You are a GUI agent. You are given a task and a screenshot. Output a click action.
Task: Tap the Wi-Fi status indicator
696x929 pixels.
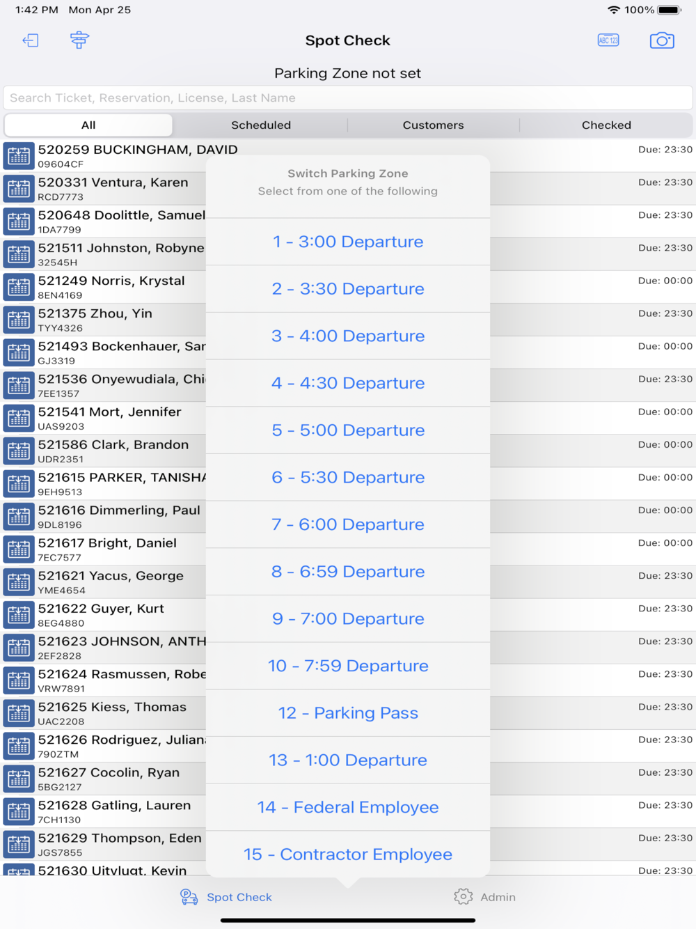[613, 10]
